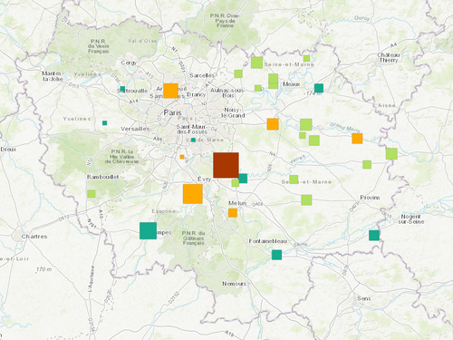Select the tiny orange square south of Paris

pos(182,157)
